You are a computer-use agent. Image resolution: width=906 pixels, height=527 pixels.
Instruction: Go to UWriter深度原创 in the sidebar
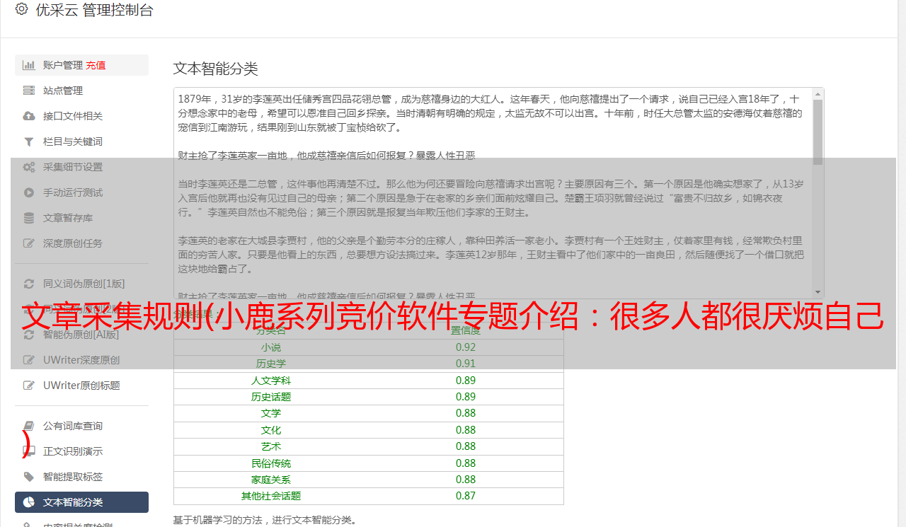(x=81, y=360)
